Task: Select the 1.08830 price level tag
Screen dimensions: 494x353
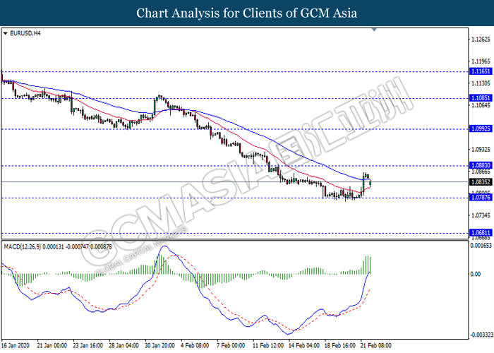Action: tap(481, 165)
